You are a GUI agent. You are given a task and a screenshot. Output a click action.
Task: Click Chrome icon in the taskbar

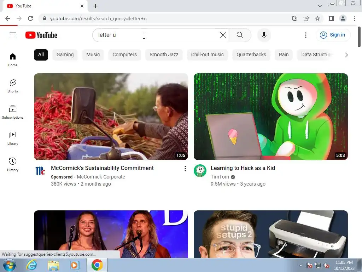click(x=97, y=265)
